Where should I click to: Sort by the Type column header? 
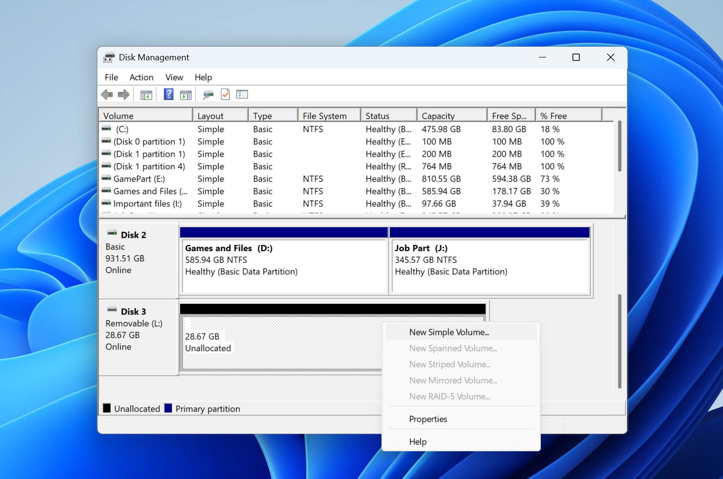pos(273,116)
